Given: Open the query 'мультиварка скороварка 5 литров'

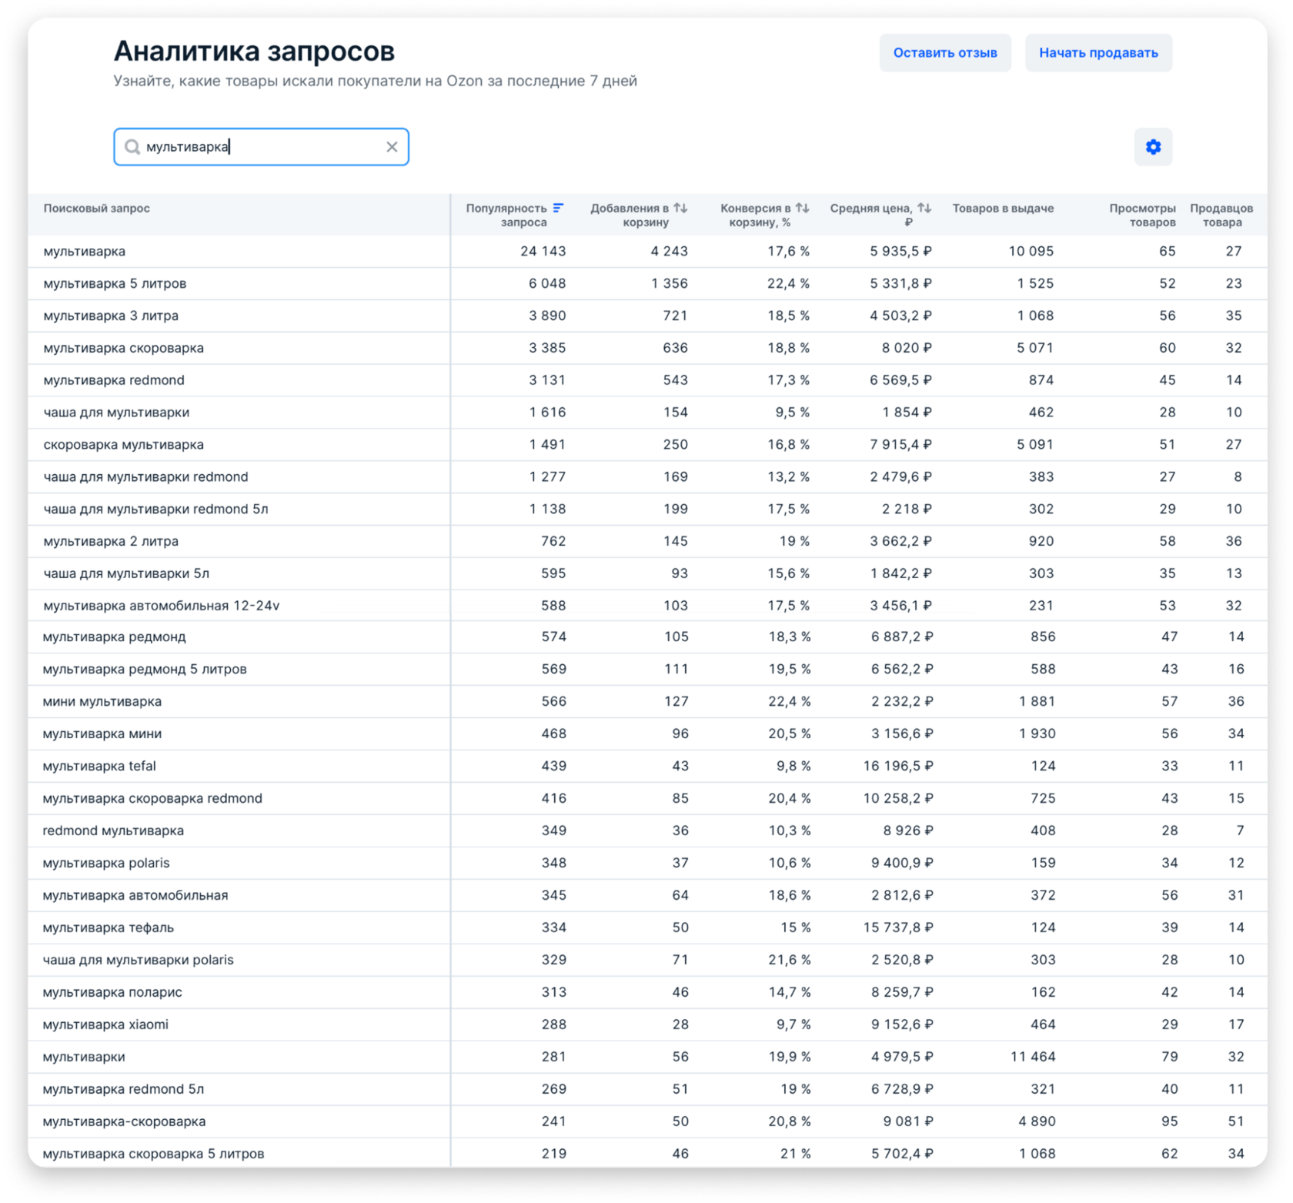Looking at the screenshot, I should [x=153, y=1154].
